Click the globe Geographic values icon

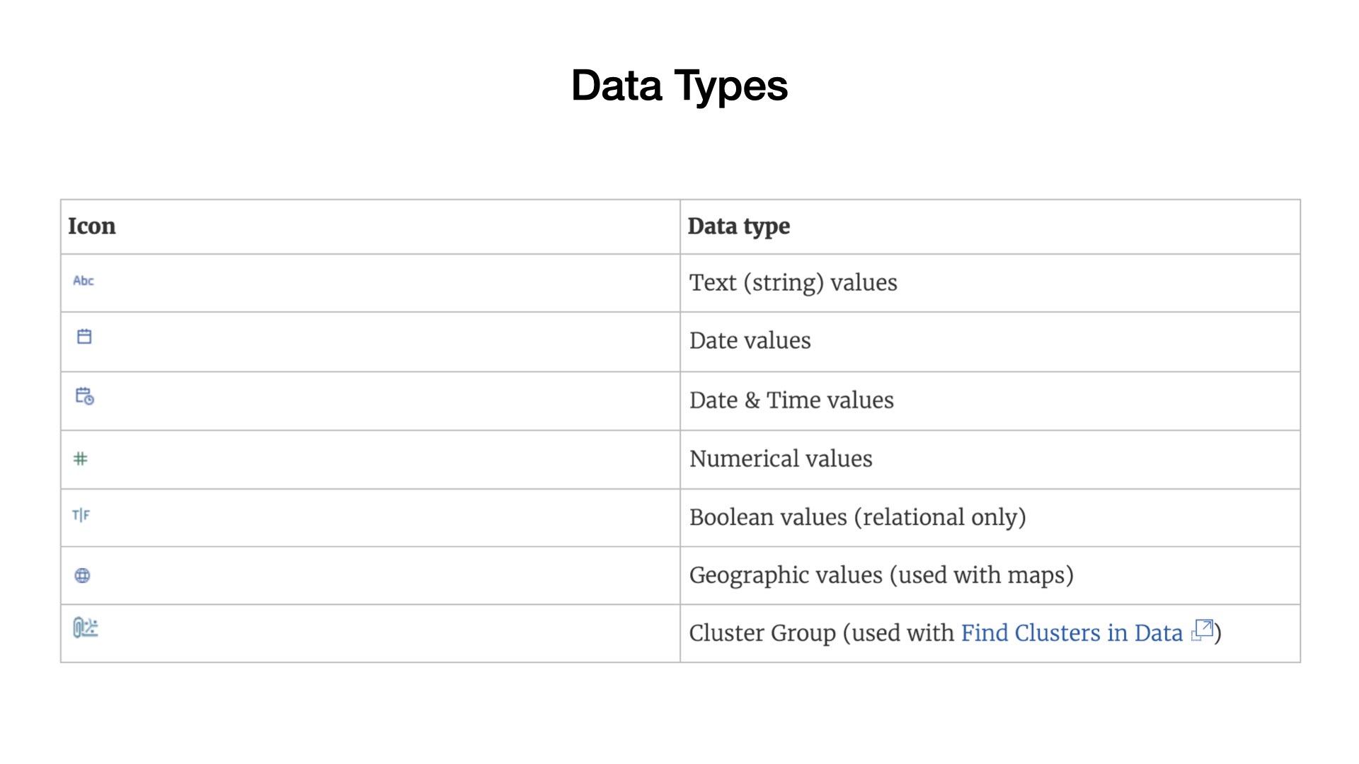click(82, 575)
